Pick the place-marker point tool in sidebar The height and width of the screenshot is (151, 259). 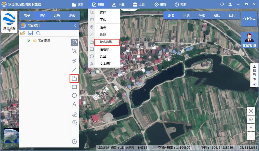(x=74, y=61)
